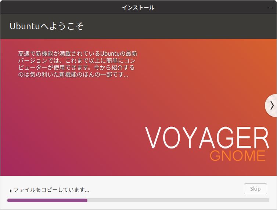Screen dimensions: 277x210
Task: Expand the file copying details triangle
Action: coord(11,191)
